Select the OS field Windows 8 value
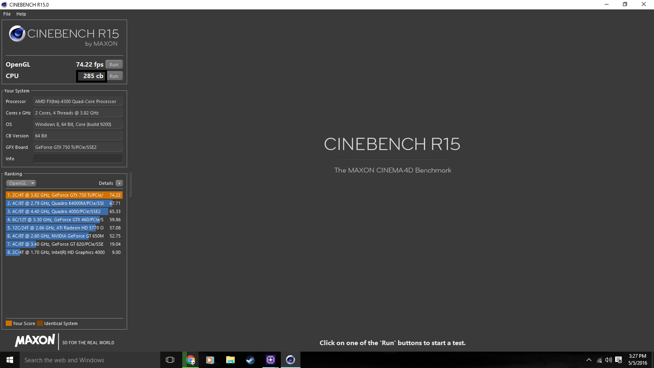The width and height of the screenshot is (654, 368). tap(78, 124)
